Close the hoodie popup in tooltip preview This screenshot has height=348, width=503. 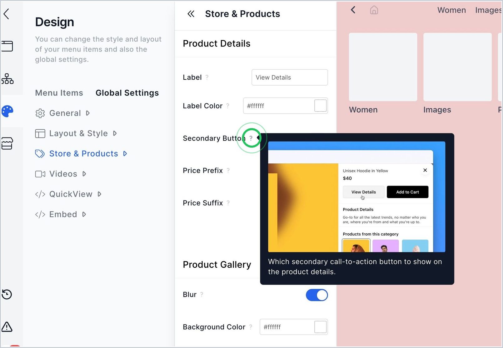coord(425,170)
